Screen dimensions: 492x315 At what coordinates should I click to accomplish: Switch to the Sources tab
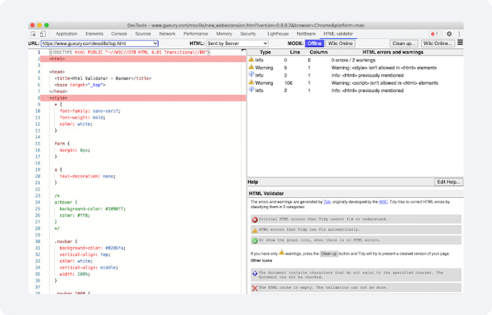pyautogui.click(x=143, y=34)
